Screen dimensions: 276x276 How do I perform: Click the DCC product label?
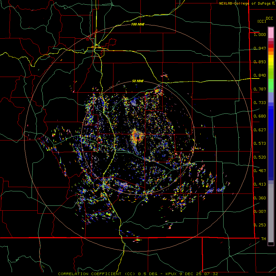click(x=269, y=18)
